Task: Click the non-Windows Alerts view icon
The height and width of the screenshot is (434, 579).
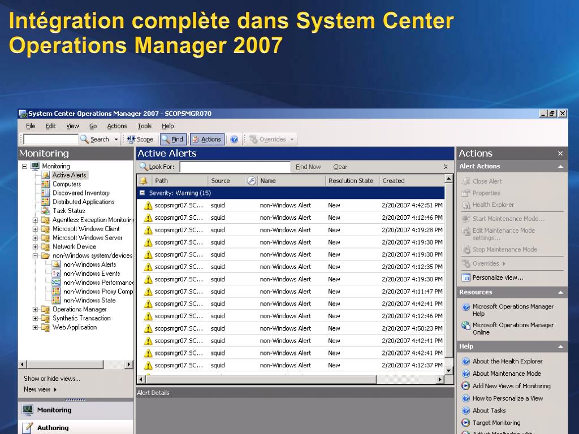Action: tap(56, 264)
